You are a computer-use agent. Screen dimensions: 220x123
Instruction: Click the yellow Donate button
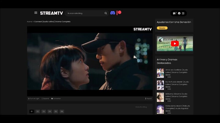[162, 28]
